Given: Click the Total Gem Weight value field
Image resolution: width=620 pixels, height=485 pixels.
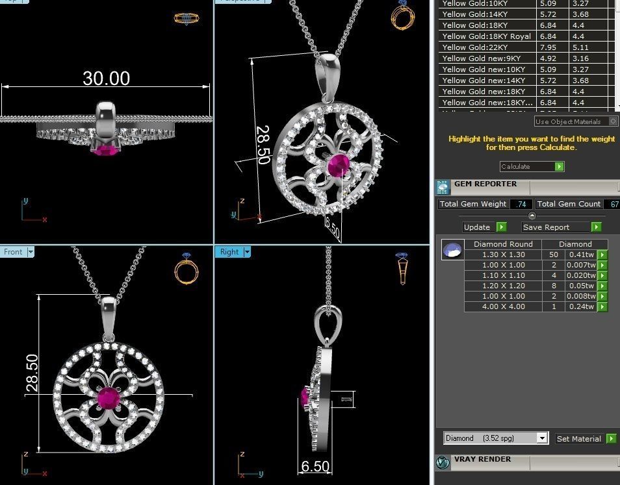Looking at the screenshot, I should tap(521, 204).
